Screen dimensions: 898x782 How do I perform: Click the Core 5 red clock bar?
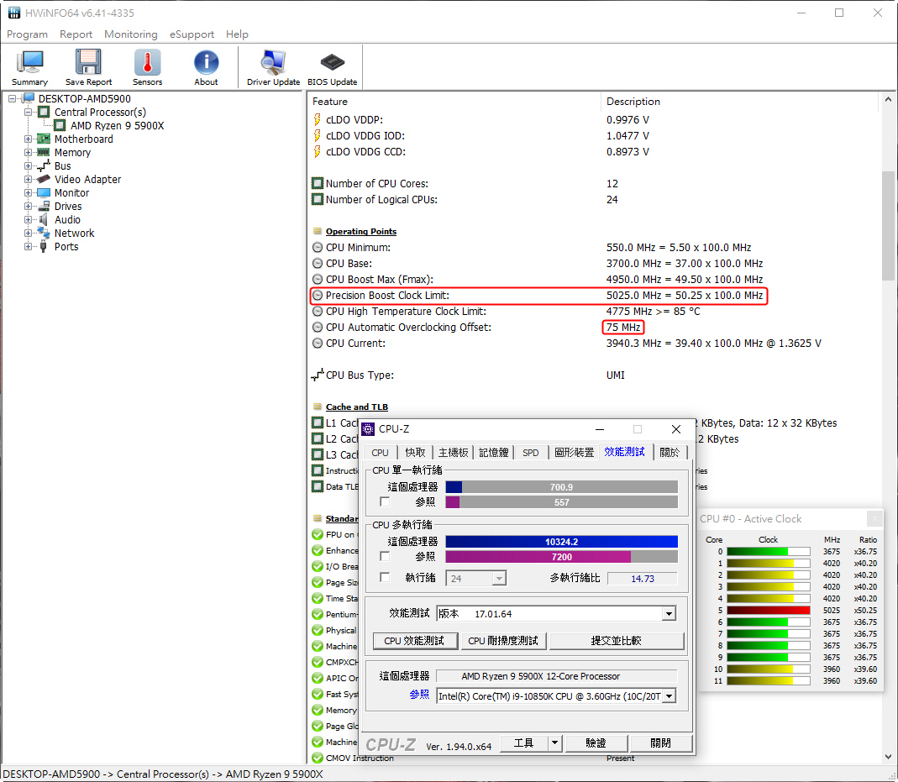(769, 611)
